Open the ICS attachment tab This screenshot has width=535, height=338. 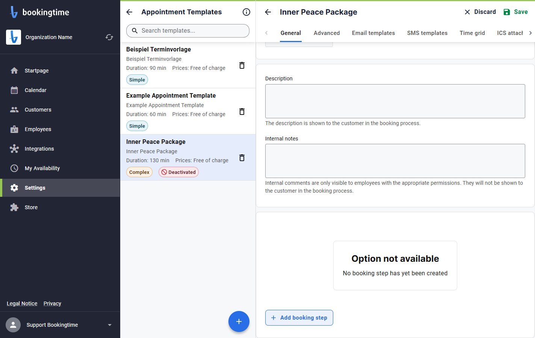click(x=510, y=33)
